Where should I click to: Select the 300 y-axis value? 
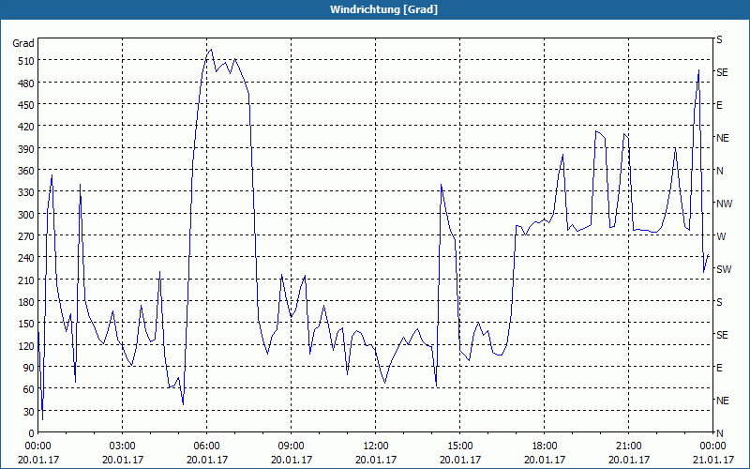tap(26, 215)
